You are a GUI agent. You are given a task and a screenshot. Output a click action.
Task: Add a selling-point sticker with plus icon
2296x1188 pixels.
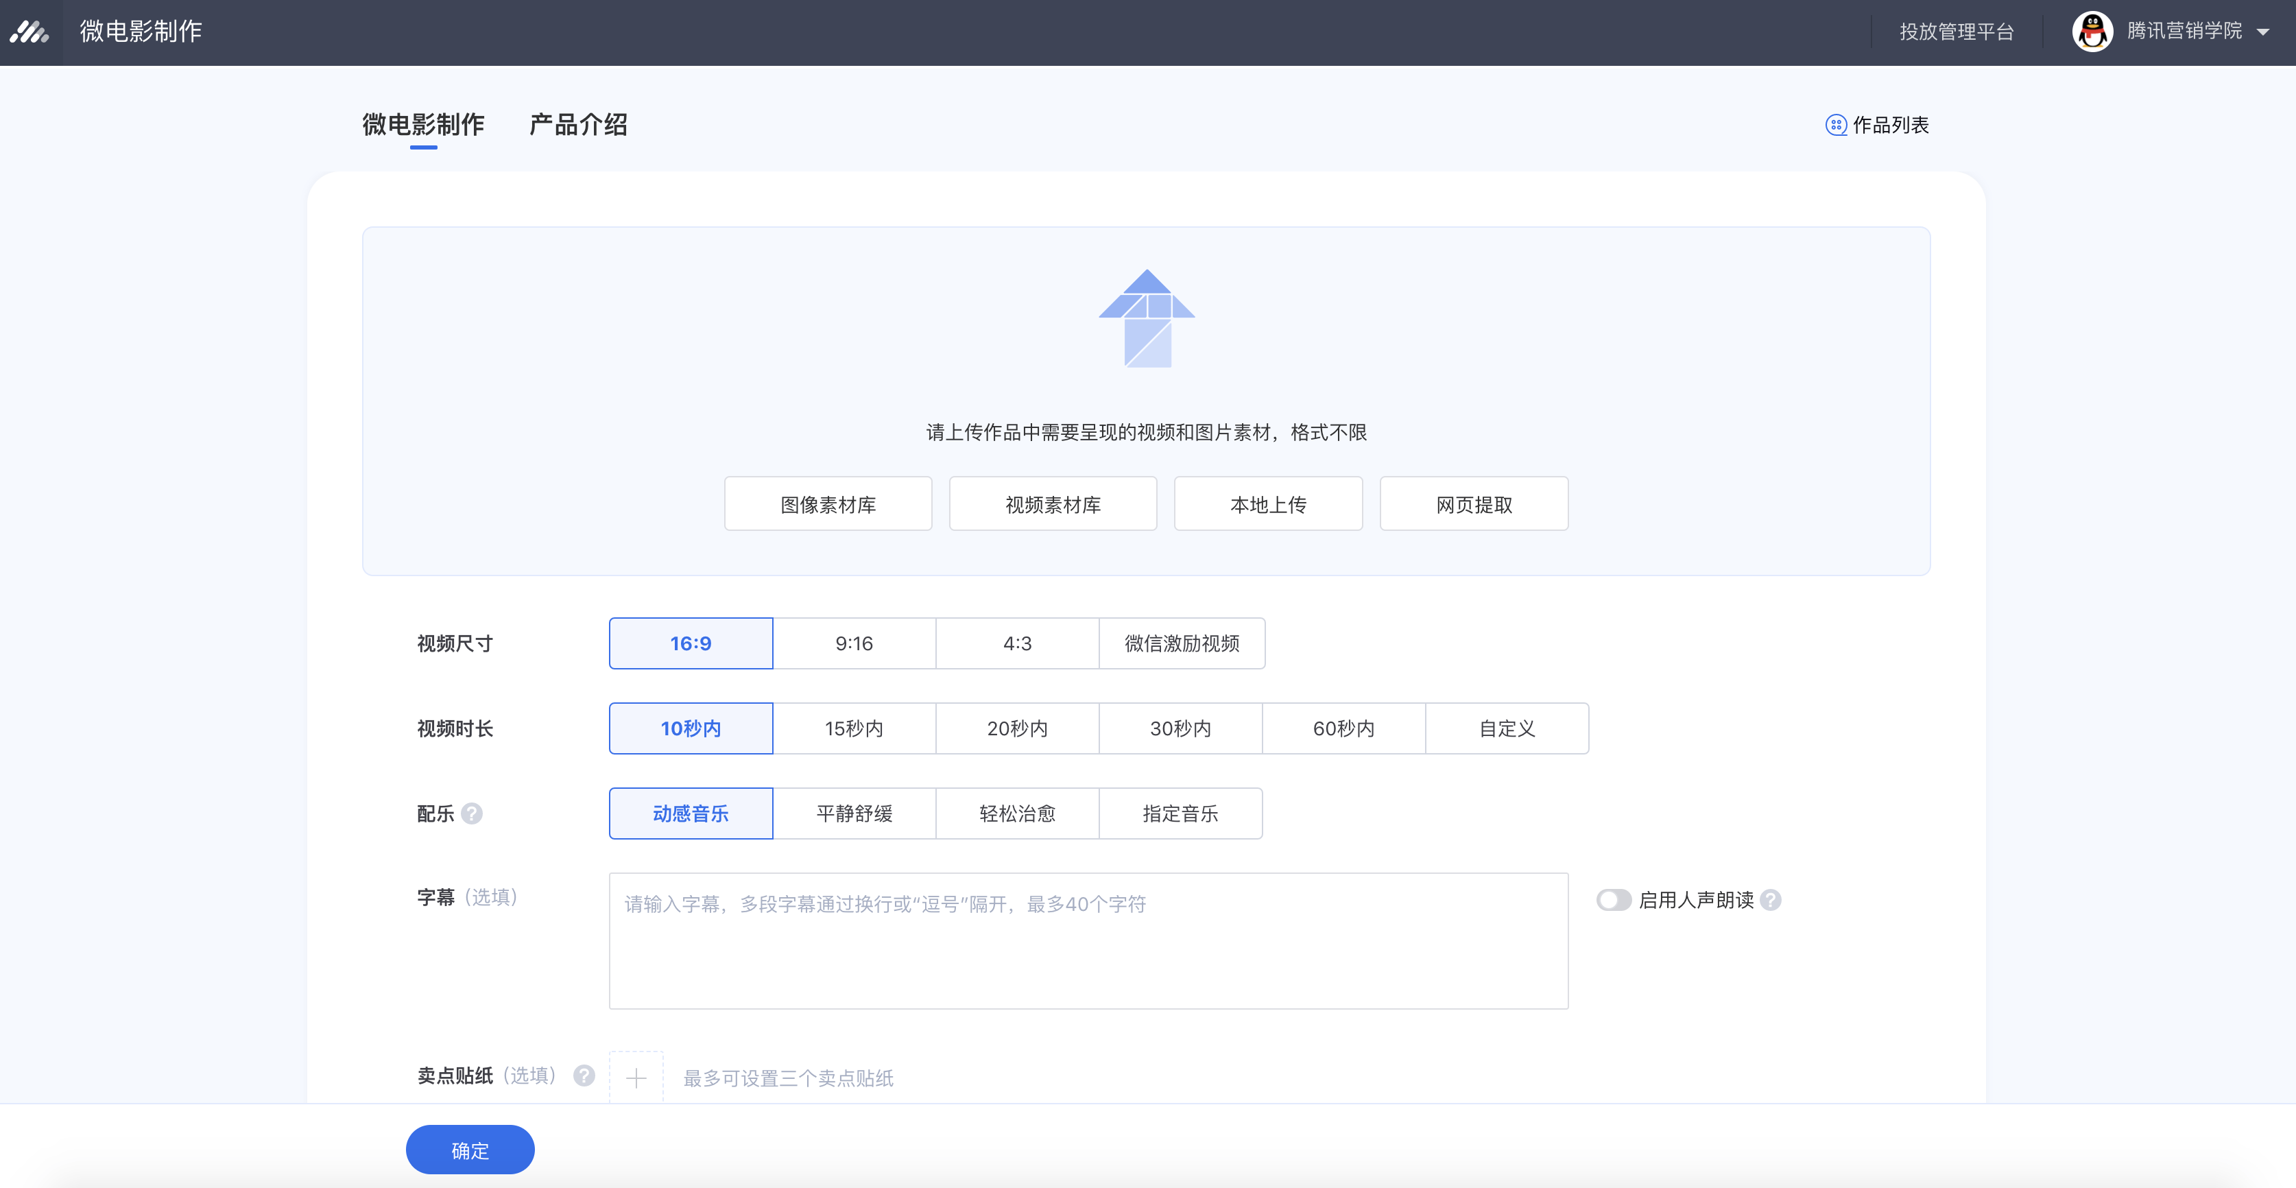point(636,1078)
